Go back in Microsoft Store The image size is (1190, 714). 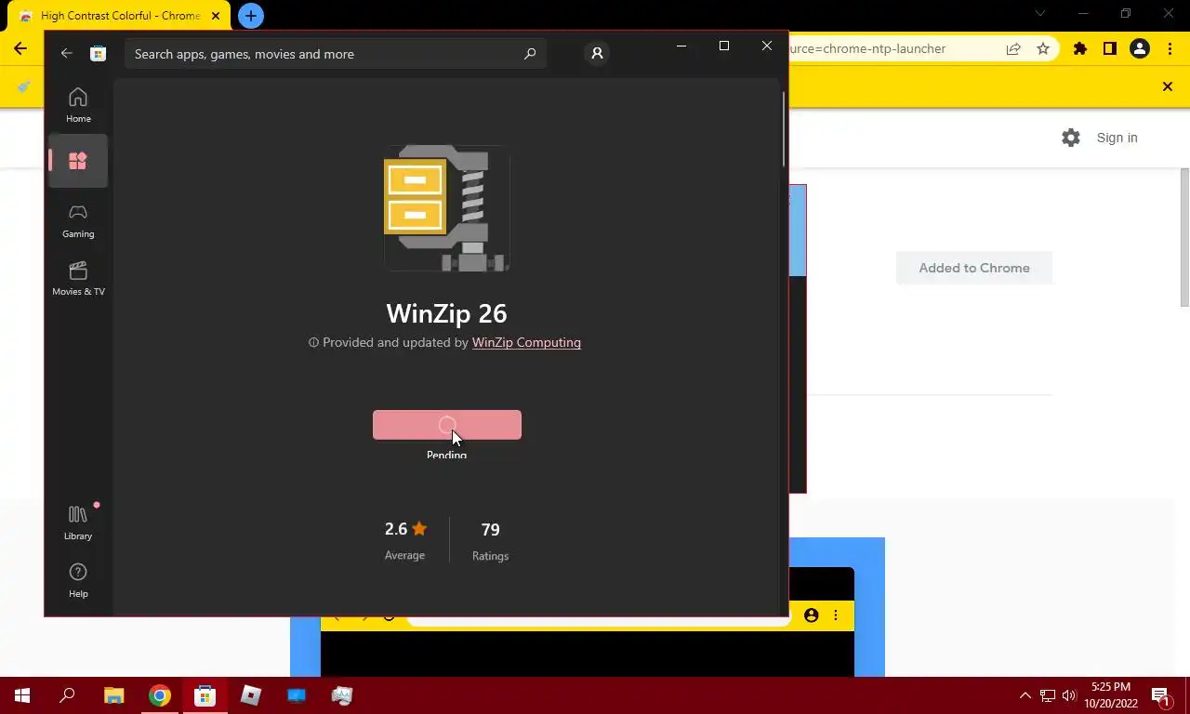(66, 53)
